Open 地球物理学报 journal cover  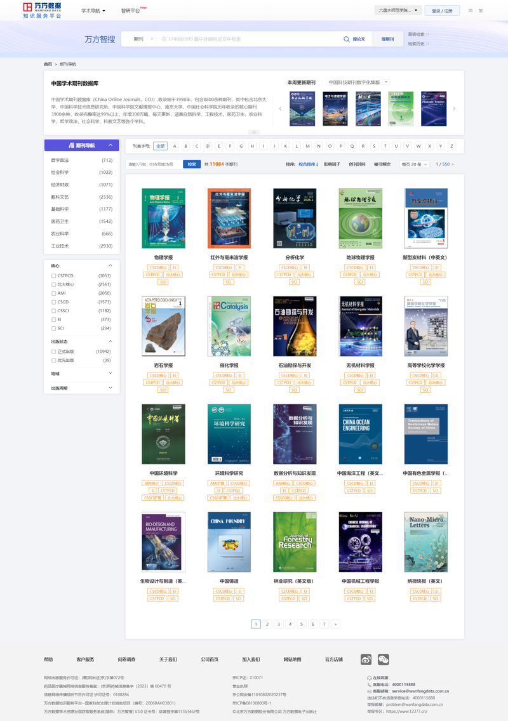pos(360,218)
